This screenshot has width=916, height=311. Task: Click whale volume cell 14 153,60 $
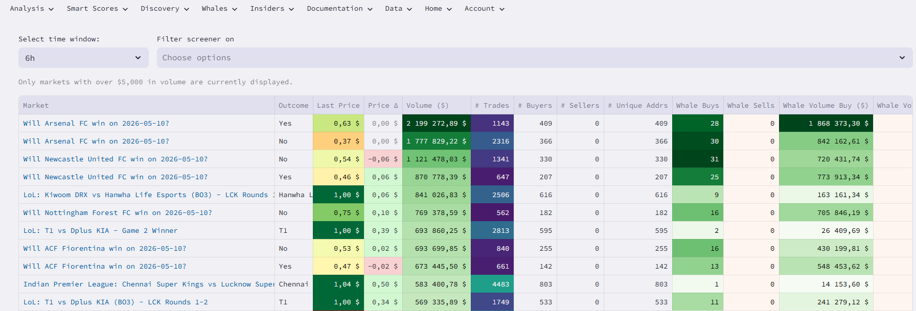click(826, 284)
